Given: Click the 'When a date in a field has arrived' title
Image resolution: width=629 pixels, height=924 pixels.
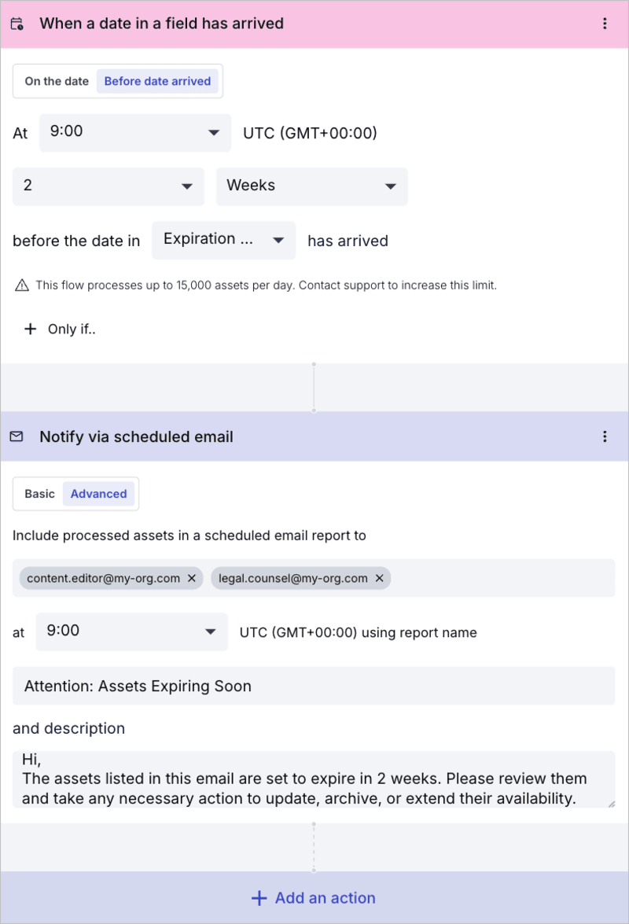Looking at the screenshot, I should pyautogui.click(x=161, y=24).
